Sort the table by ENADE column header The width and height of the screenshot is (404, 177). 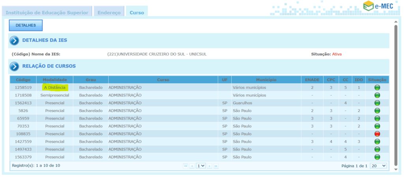[312, 80]
